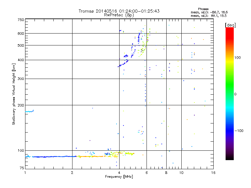Click the plot title 'Tromsø 20140516 01:24:00-01:25:43'
The width and height of the screenshot is (251, 188).
(x=119, y=11)
